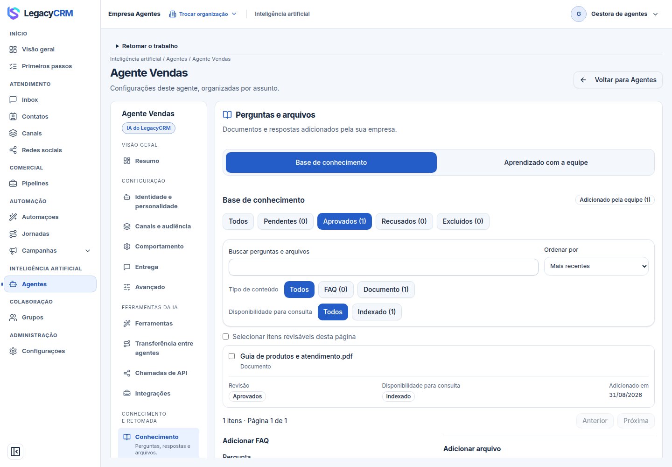Image resolution: width=672 pixels, height=467 pixels.
Task: Click the Configurações gear icon
Action: [13, 351]
